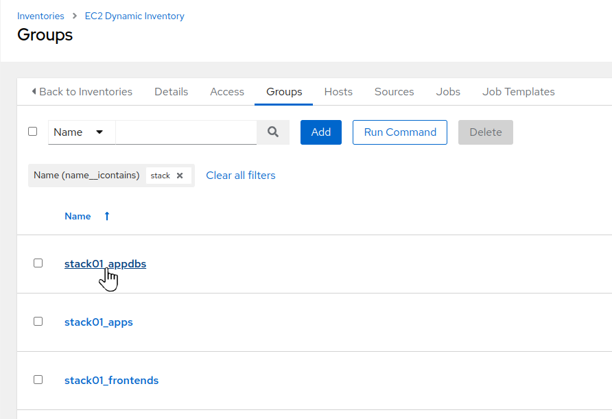612x419 pixels.
Task: Click into the group search text field
Action: point(186,132)
